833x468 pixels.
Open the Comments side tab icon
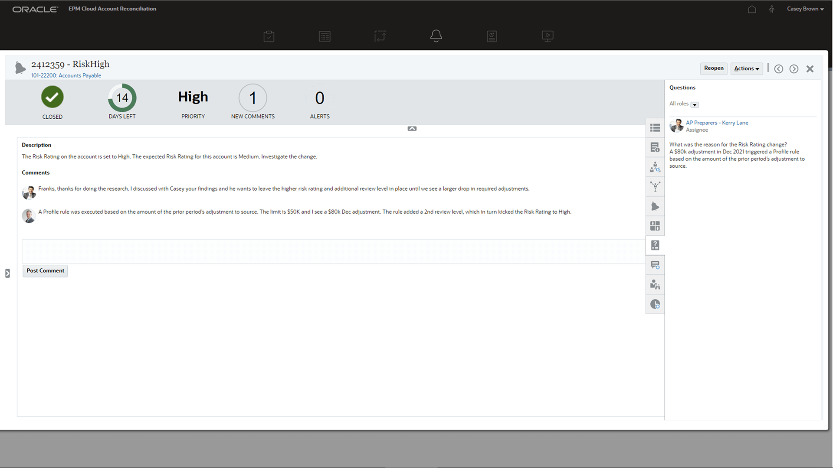pyautogui.click(x=655, y=265)
